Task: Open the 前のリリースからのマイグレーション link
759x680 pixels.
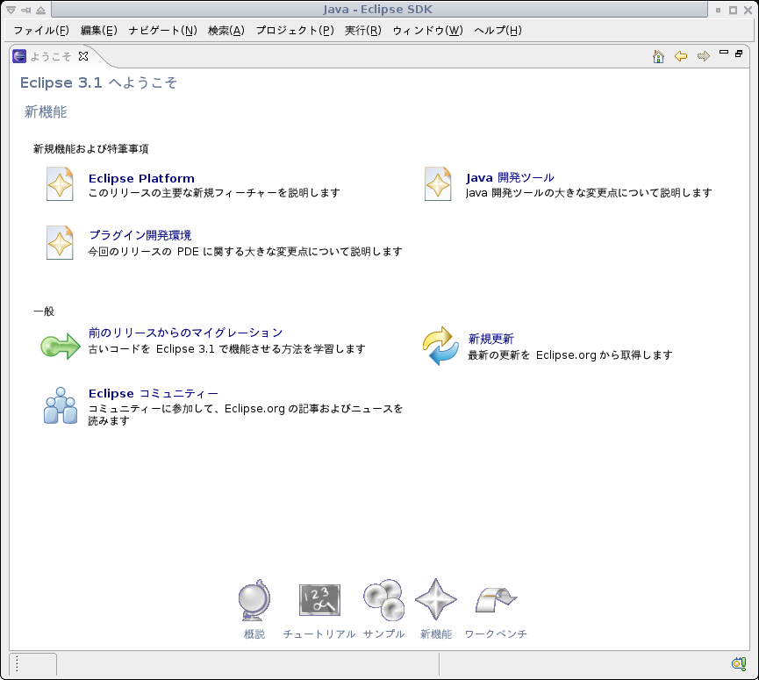Action: (185, 333)
